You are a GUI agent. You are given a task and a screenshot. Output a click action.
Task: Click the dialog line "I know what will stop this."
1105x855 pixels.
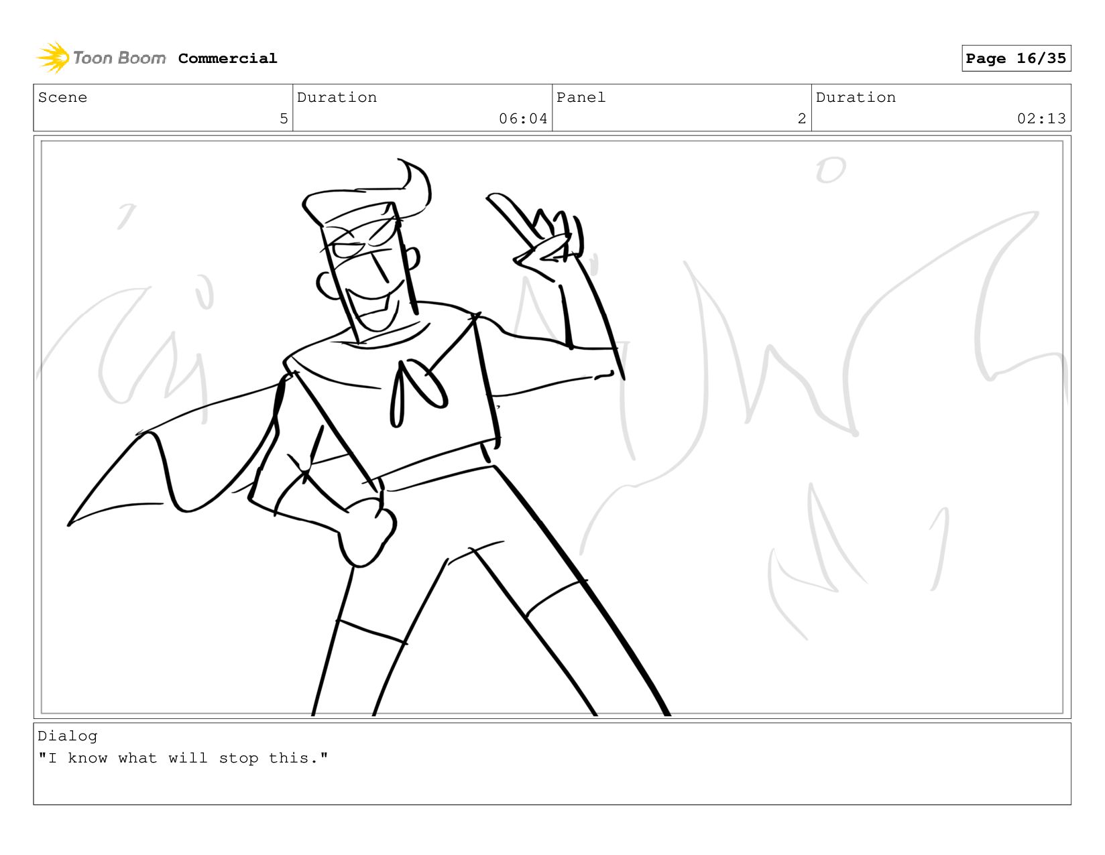183,758
